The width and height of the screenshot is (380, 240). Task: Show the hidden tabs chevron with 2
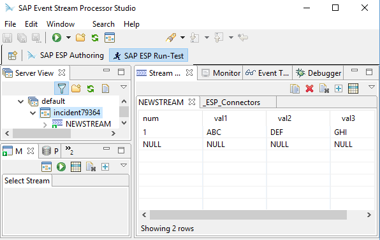click(x=69, y=150)
